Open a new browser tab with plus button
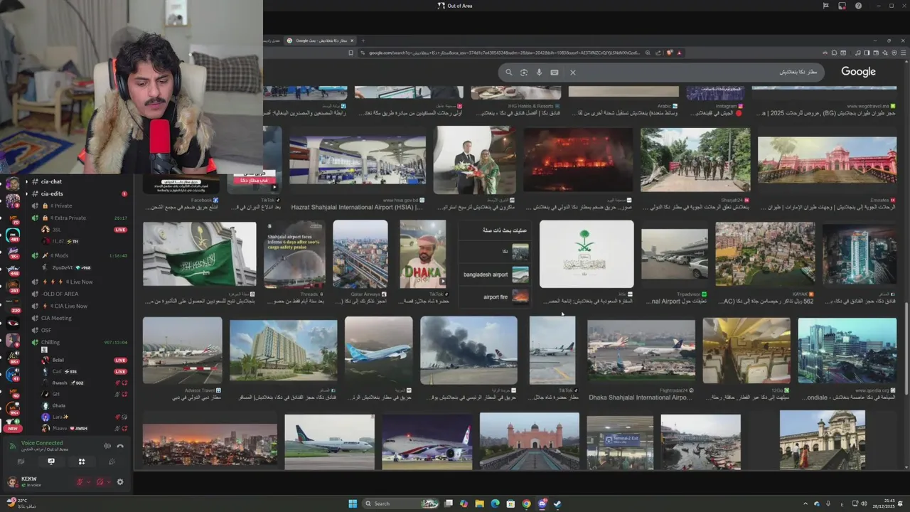The width and height of the screenshot is (910, 512). point(363,41)
